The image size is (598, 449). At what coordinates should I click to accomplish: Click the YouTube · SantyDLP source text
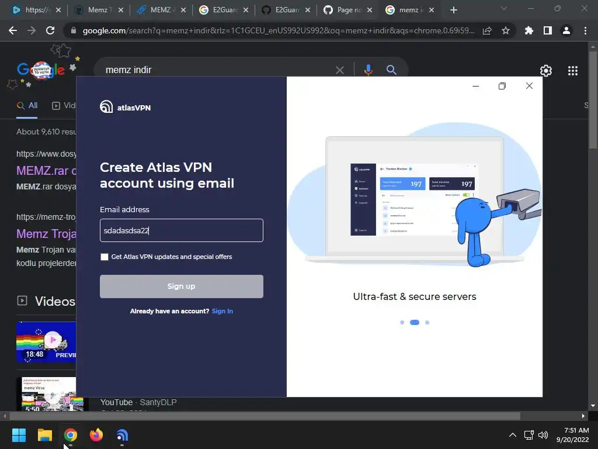[138, 402]
